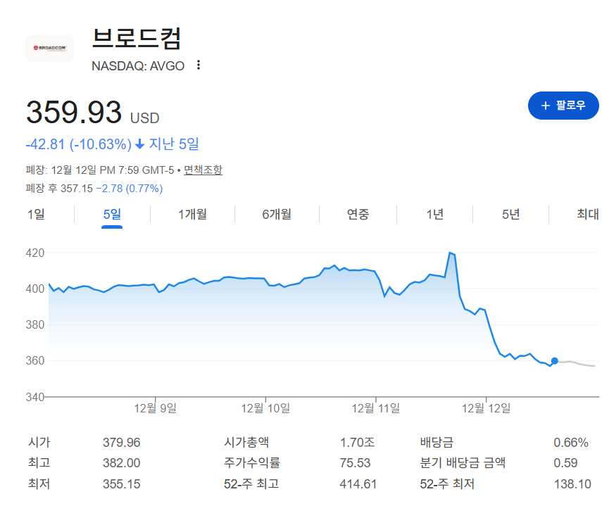Switch to the 1개월 chart range
Screen dimensions: 602x506
tap(192, 215)
